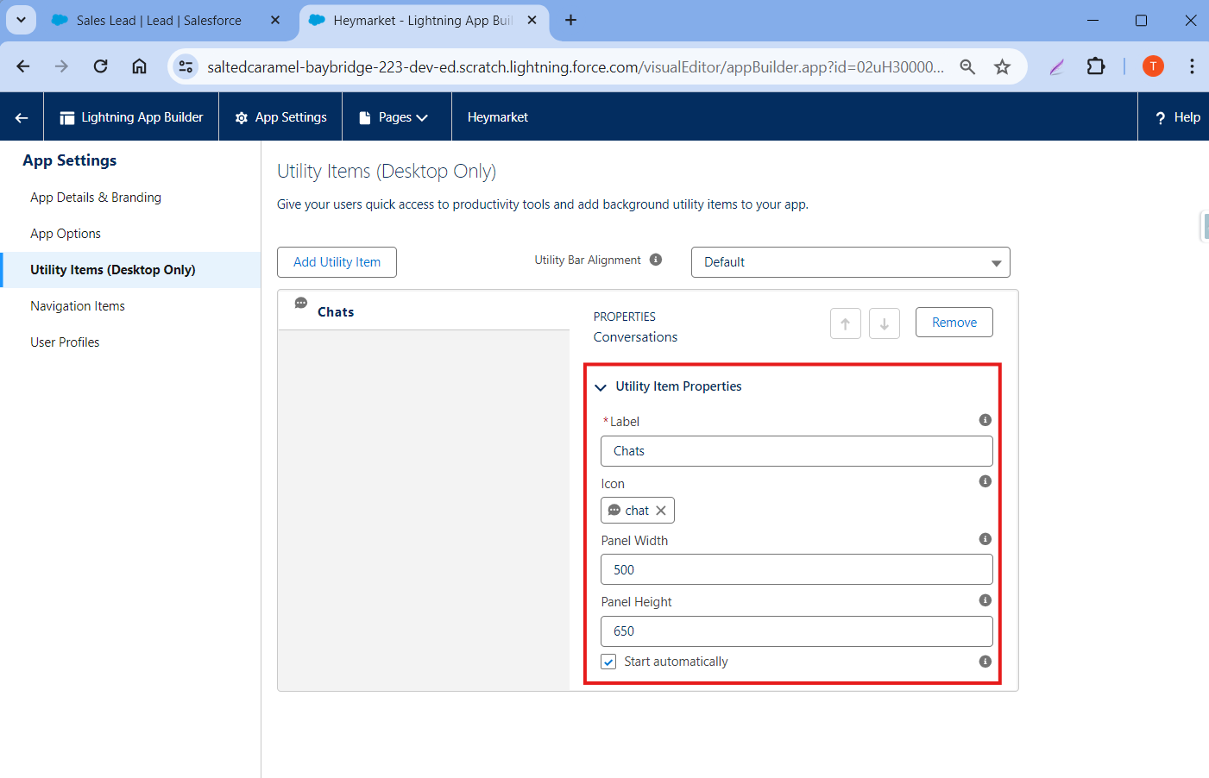
Task: Switch to the Sales Lead Salesforce tab
Action: [159, 21]
